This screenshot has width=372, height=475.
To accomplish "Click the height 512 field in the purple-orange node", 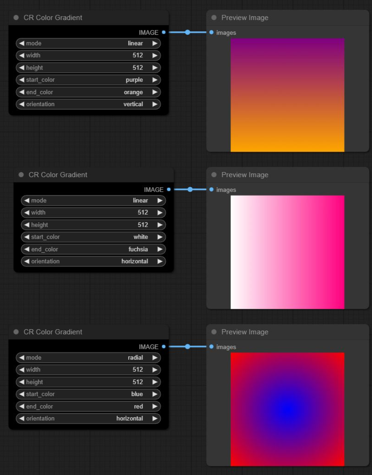I will click(88, 68).
